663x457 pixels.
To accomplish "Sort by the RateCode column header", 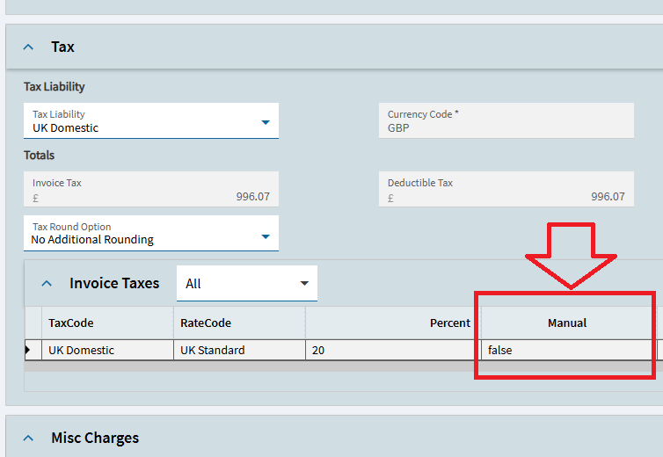I will click(239, 323).
